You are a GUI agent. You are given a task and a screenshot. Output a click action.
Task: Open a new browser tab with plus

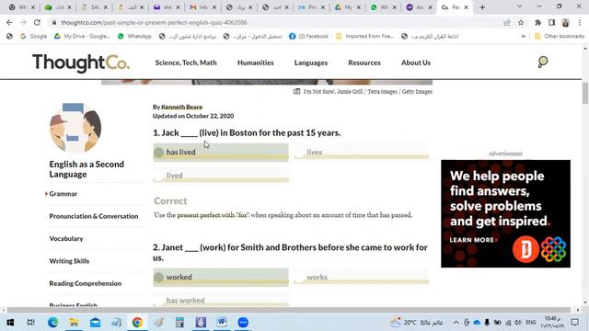point(482,7)
